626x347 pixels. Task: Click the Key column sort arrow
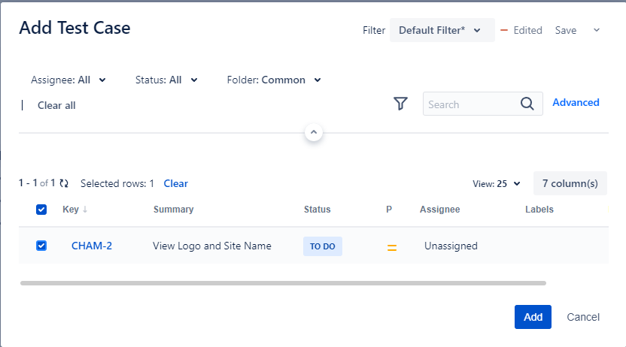[x=85, y=210]
